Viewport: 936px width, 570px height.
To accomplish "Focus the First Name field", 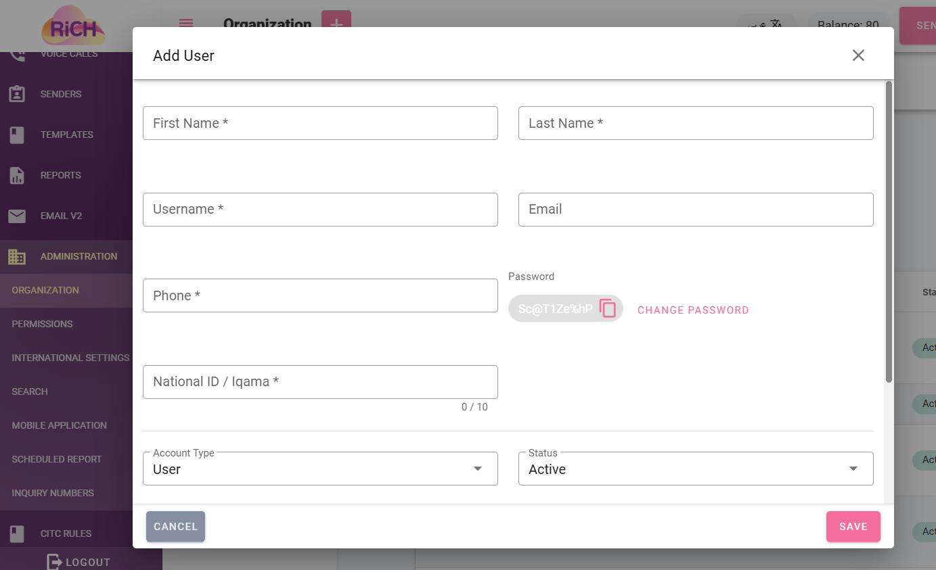I will click(x=320, y=123).
